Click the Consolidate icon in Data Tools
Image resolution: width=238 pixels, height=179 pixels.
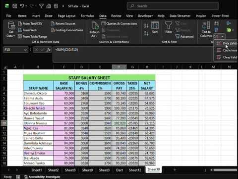[x=229, y=24]
